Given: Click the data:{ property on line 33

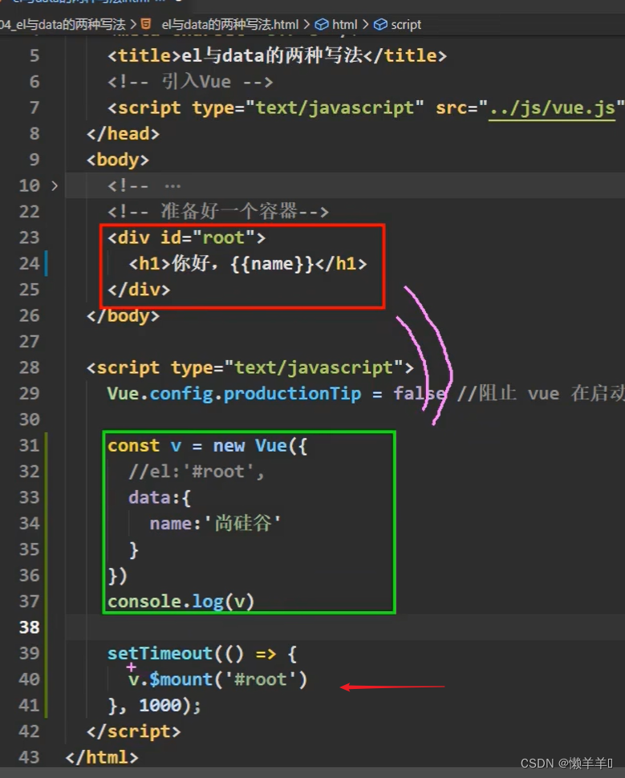Looking at the screenshot, I should 160,497.
